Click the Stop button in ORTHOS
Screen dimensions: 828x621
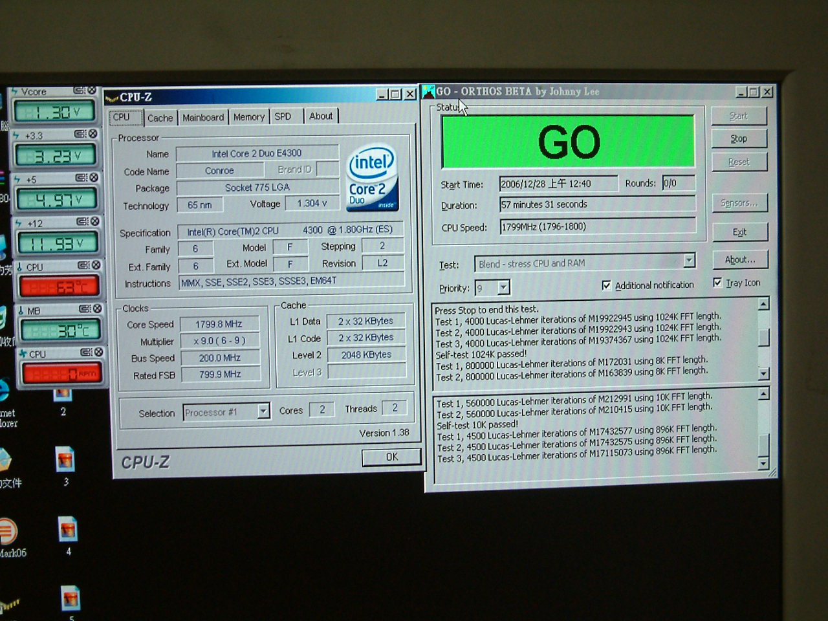coord(739,138)
